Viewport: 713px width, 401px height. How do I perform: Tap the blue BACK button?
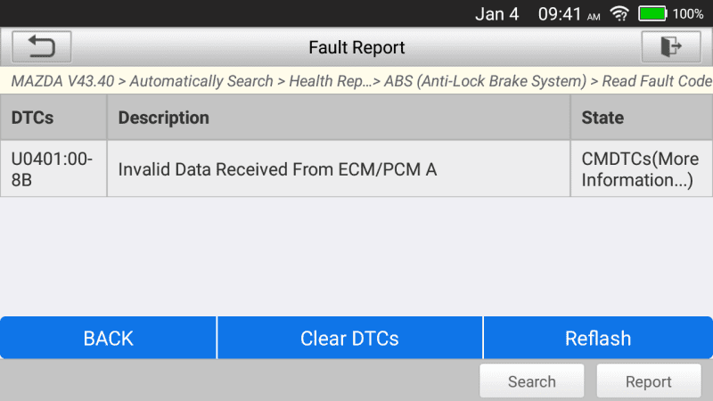(108, 338)
